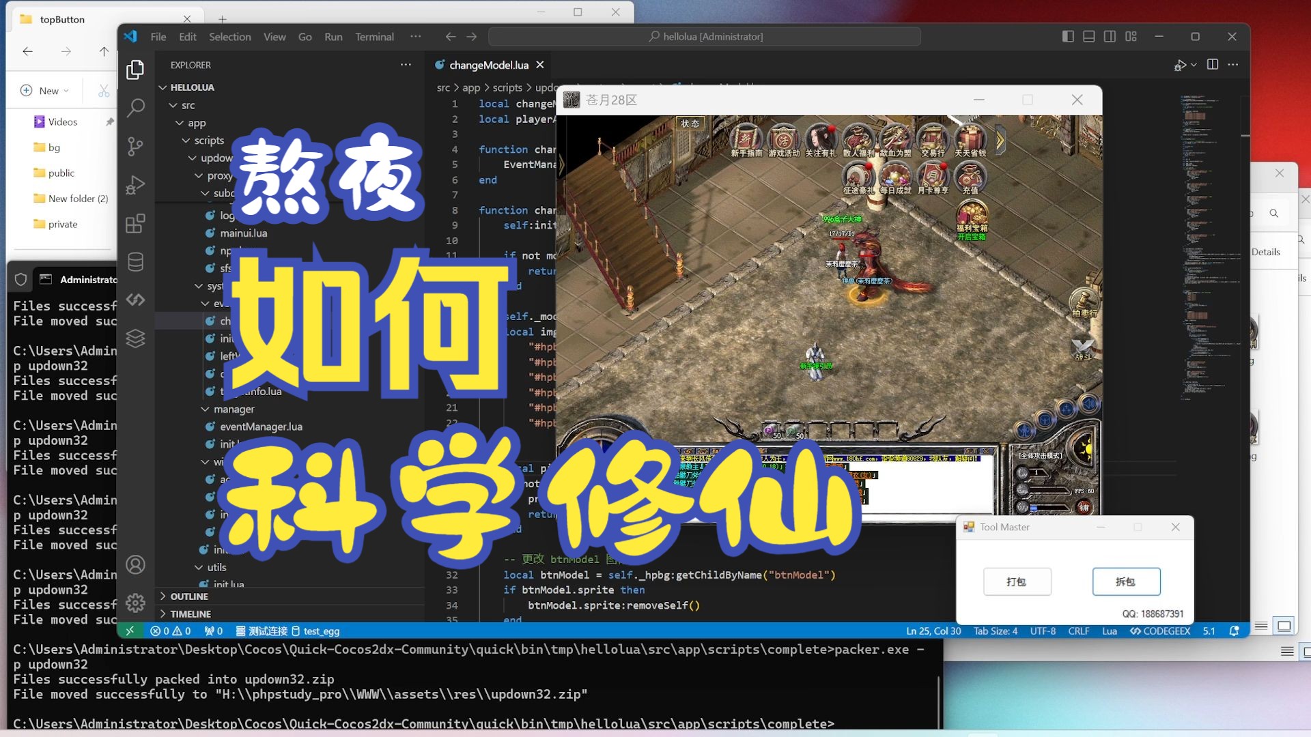Viewport: 1311px width, 737px height.
Task: Open 充值 icon in the game
Action: point(970,179)
